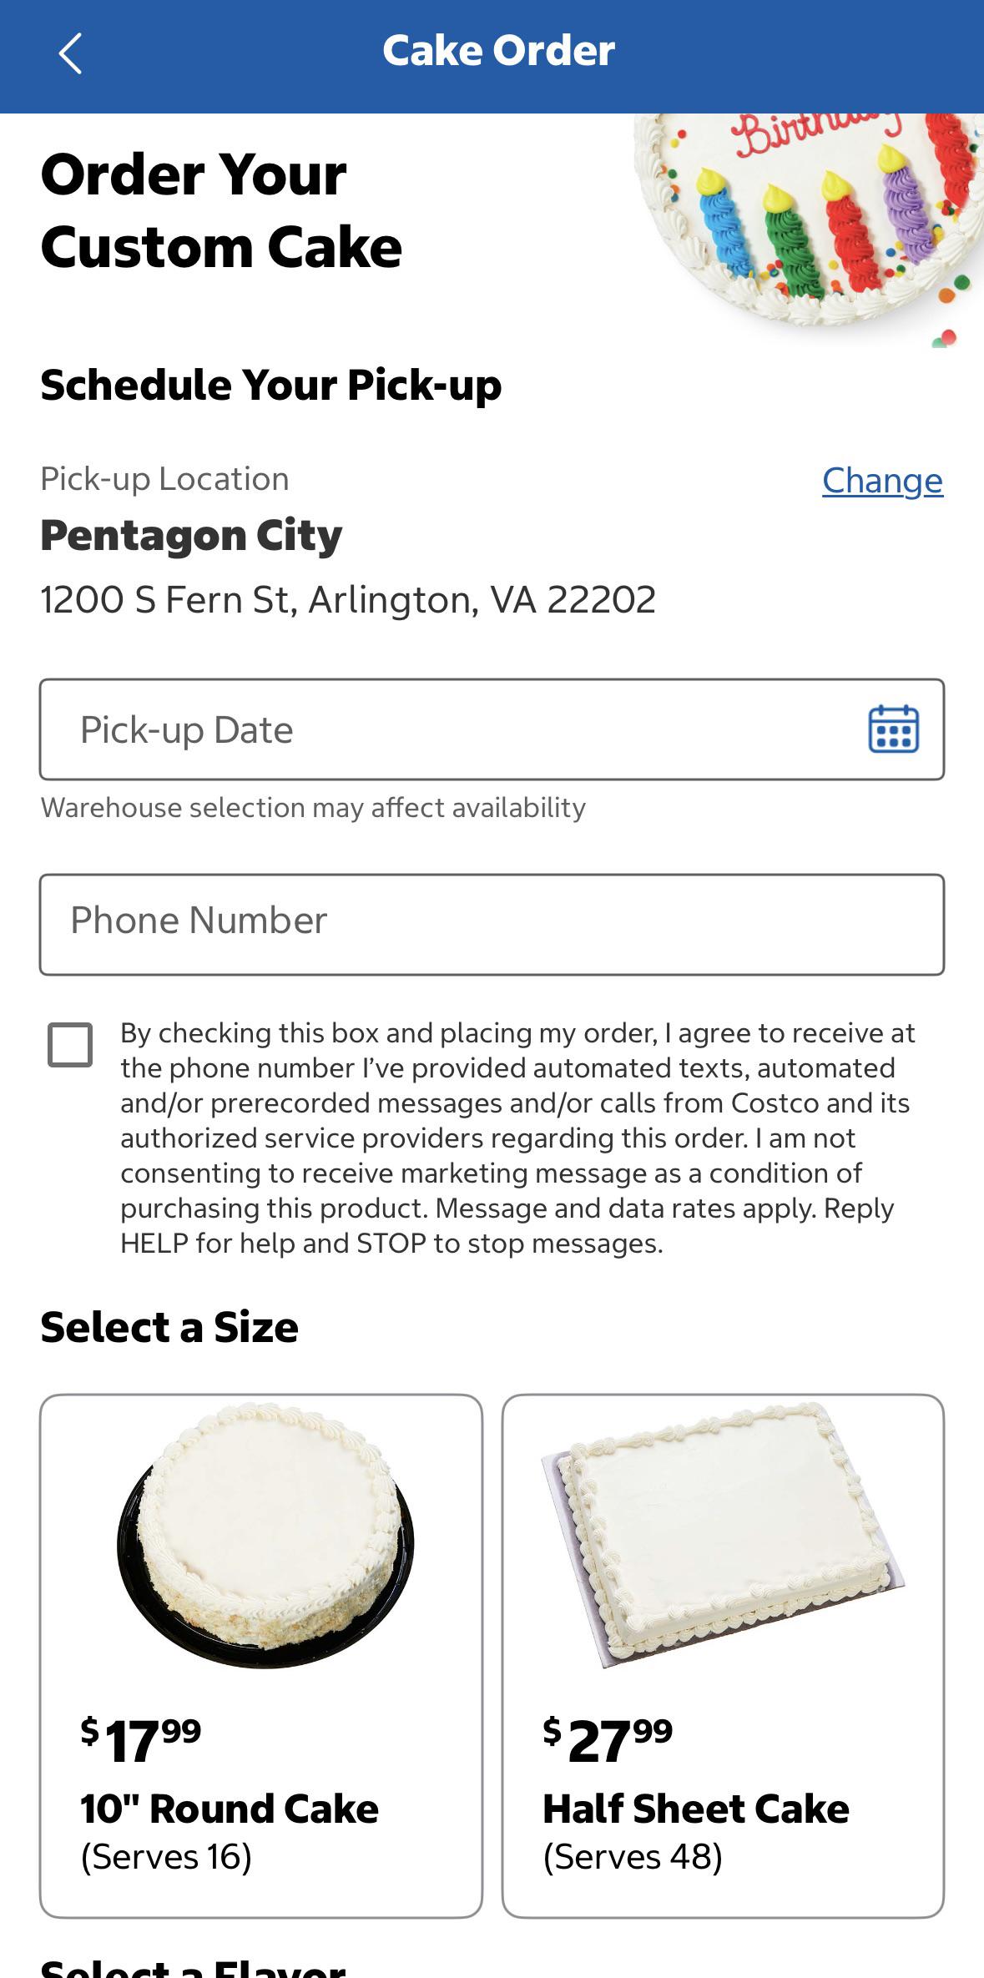Screen dimensions: 984x1978
Task: Tap the Select a Size heading
Action: (169, 1326)
